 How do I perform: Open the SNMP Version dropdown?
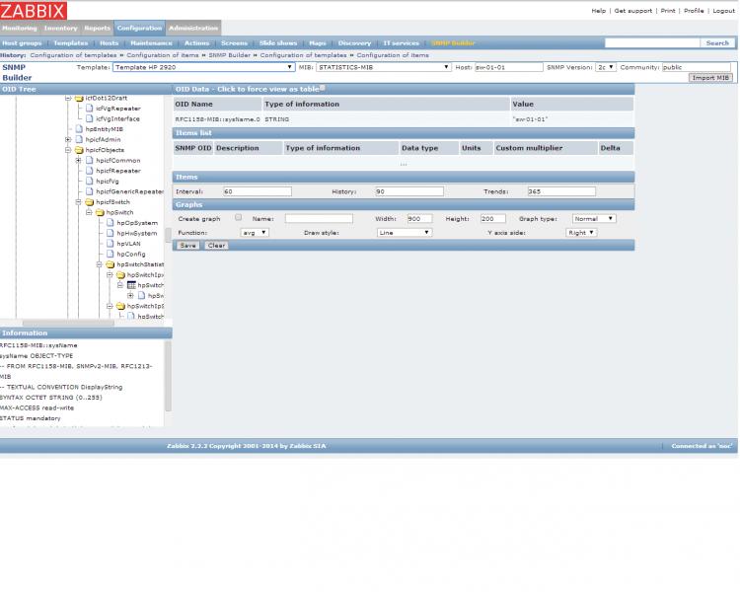(x=606, y=68)
